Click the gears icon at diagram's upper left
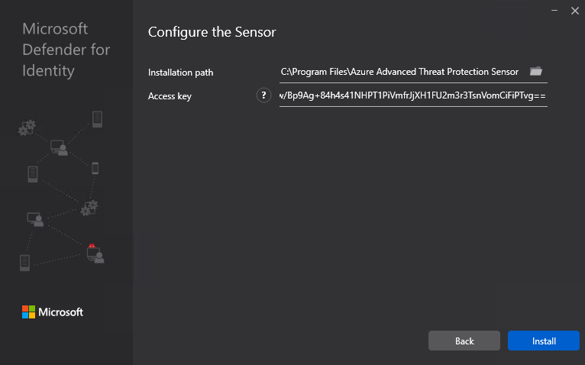 pos(27,128)
